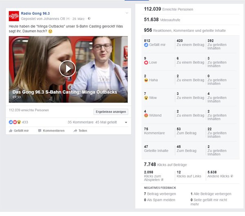Screen dimensions: 245x216
Task: Click the info icon beside Andere Klicks
Action: pyautogui.click(x=232, y=176)
